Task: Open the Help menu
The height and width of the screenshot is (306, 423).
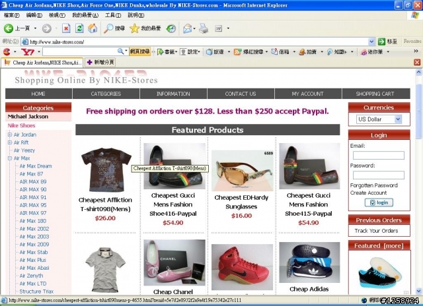Action: [136, 15]
